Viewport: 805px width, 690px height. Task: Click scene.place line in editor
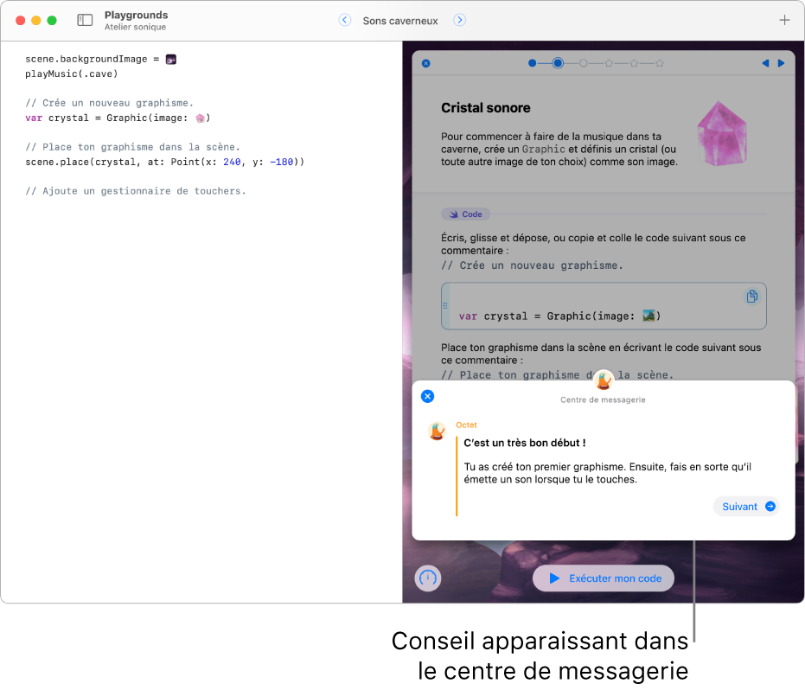pos(165,163)
